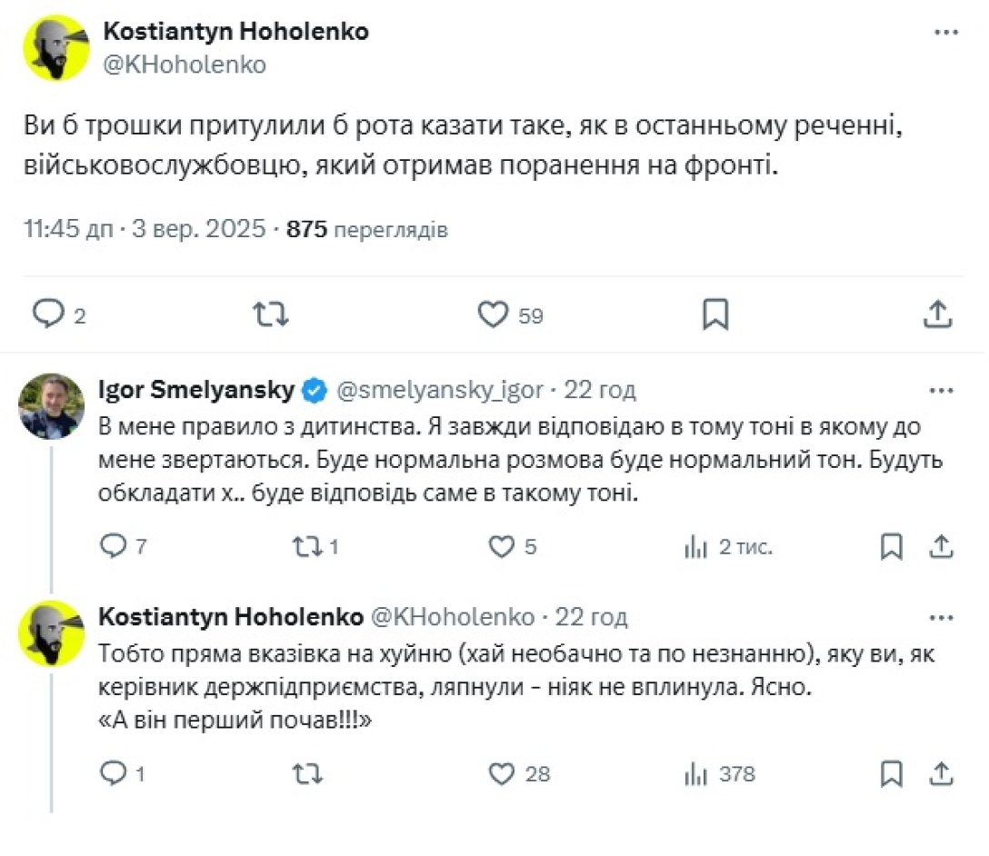Share the main tweet via share icon
The height and width of the screenshot is (856, 989).
937,314
